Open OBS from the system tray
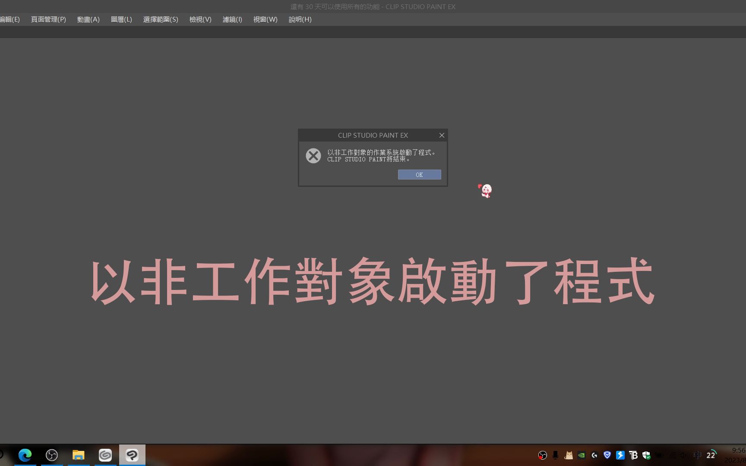 [542, 455]
